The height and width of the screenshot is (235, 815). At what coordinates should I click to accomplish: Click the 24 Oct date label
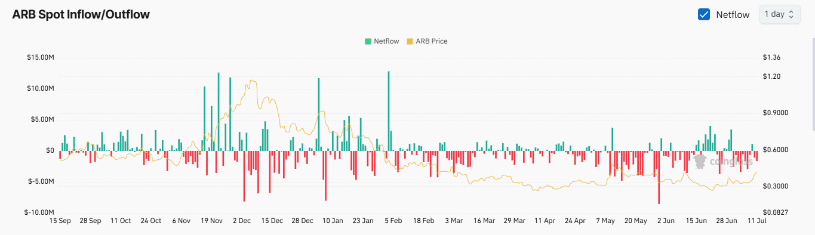pyautogui.click(x=150, y=221)
